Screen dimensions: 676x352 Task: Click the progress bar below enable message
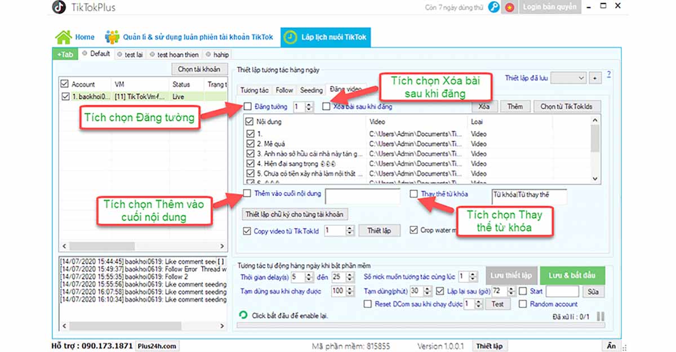point(421,324)
